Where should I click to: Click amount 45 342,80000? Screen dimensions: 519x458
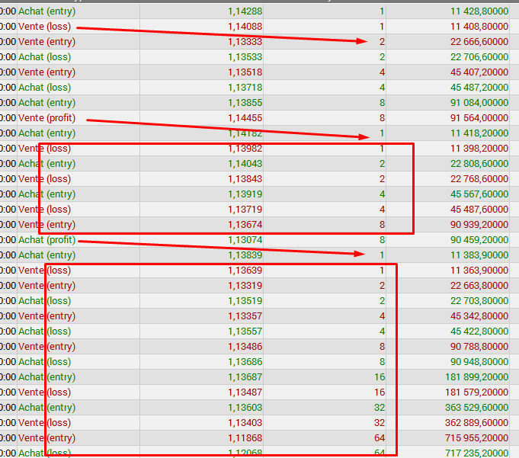479,315
